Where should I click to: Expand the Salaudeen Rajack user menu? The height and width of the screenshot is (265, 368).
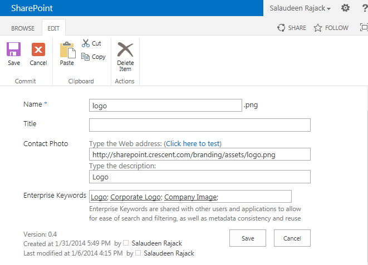300,8
